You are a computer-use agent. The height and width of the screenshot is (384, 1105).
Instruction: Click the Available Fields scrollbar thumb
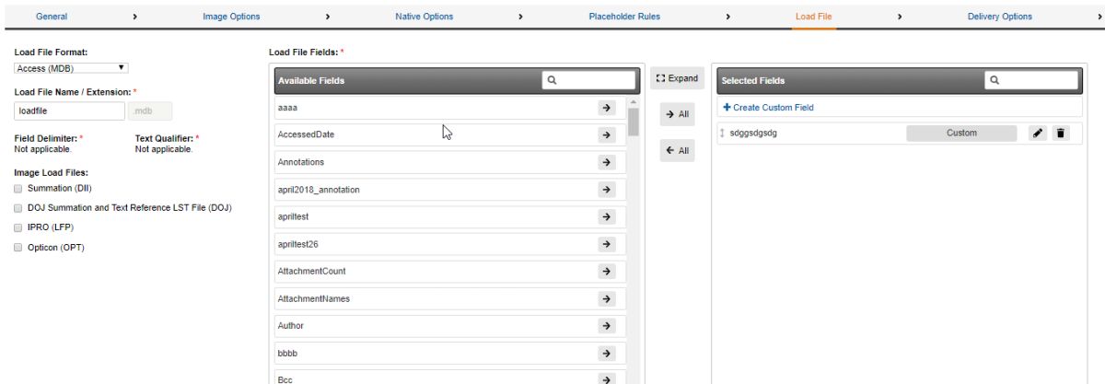point(634,122)
